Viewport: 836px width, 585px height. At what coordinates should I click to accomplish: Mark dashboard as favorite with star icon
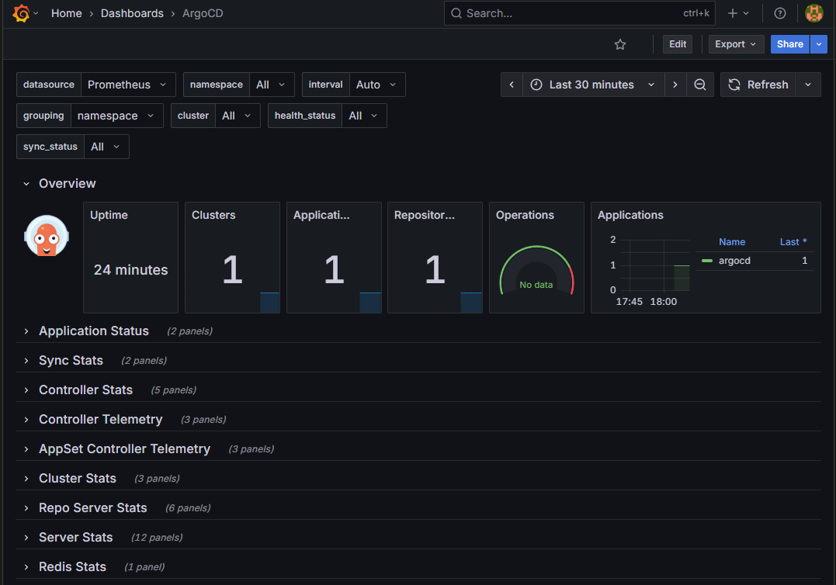tap(619, 44)
